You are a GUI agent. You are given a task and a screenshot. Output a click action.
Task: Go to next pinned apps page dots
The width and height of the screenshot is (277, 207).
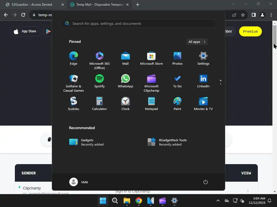tap(221, 82)
